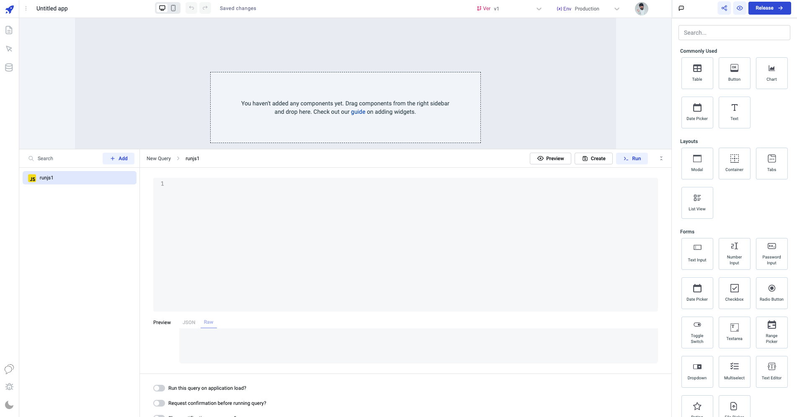This screenshot has width=797, height=417.
Task: Switch to the Raw preview tab
Action: point(209,322)
